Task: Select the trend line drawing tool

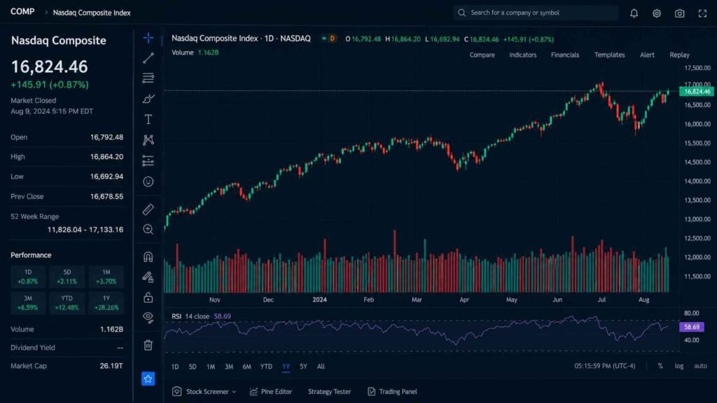Action: (148, 58)
